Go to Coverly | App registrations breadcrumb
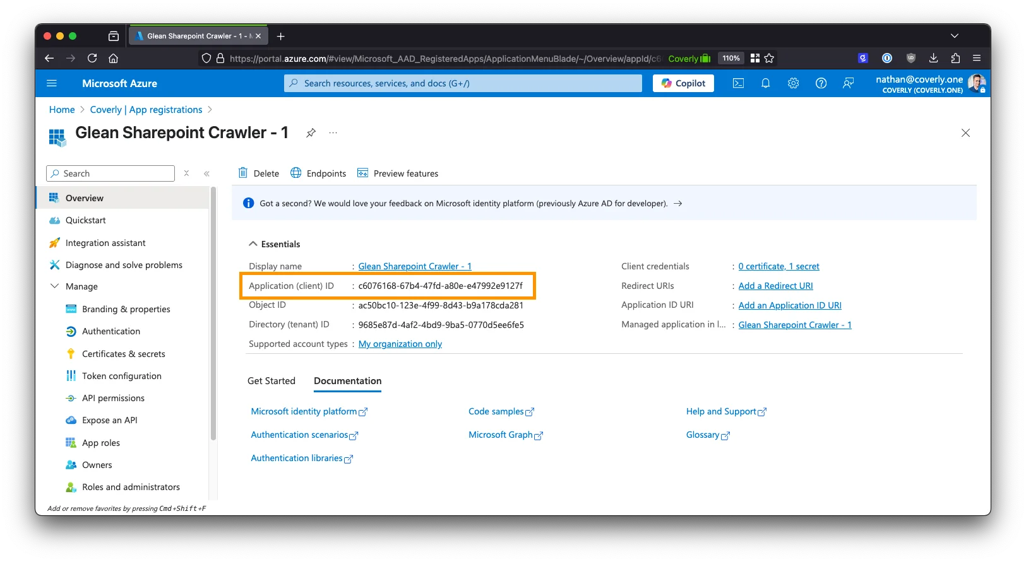Screen dimensions: 1026x562 [x=146, y=110]
